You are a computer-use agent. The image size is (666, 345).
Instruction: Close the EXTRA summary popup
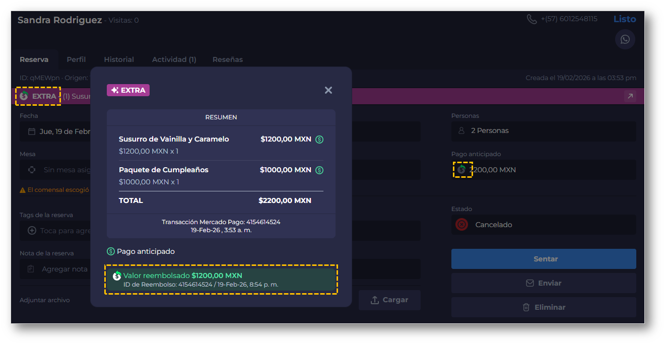click(328, 90)
